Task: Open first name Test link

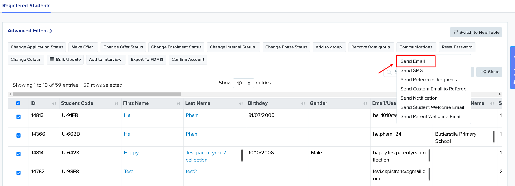Action: coord(128,172)
